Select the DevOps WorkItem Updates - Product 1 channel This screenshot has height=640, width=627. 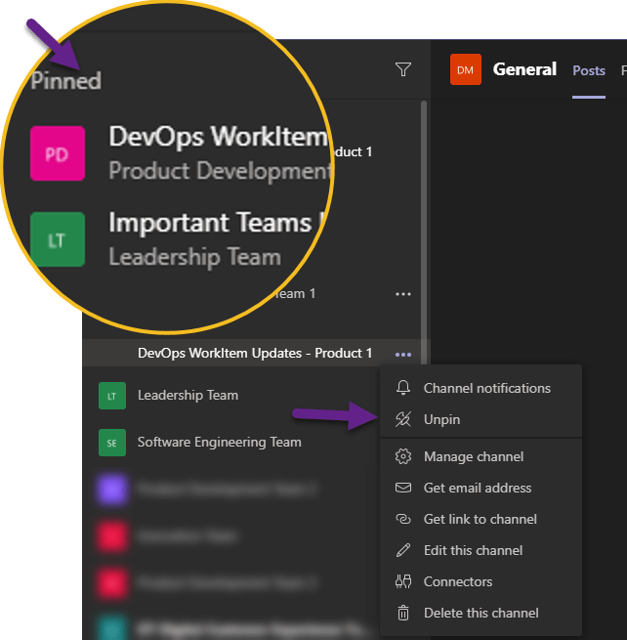click(254, 353)
